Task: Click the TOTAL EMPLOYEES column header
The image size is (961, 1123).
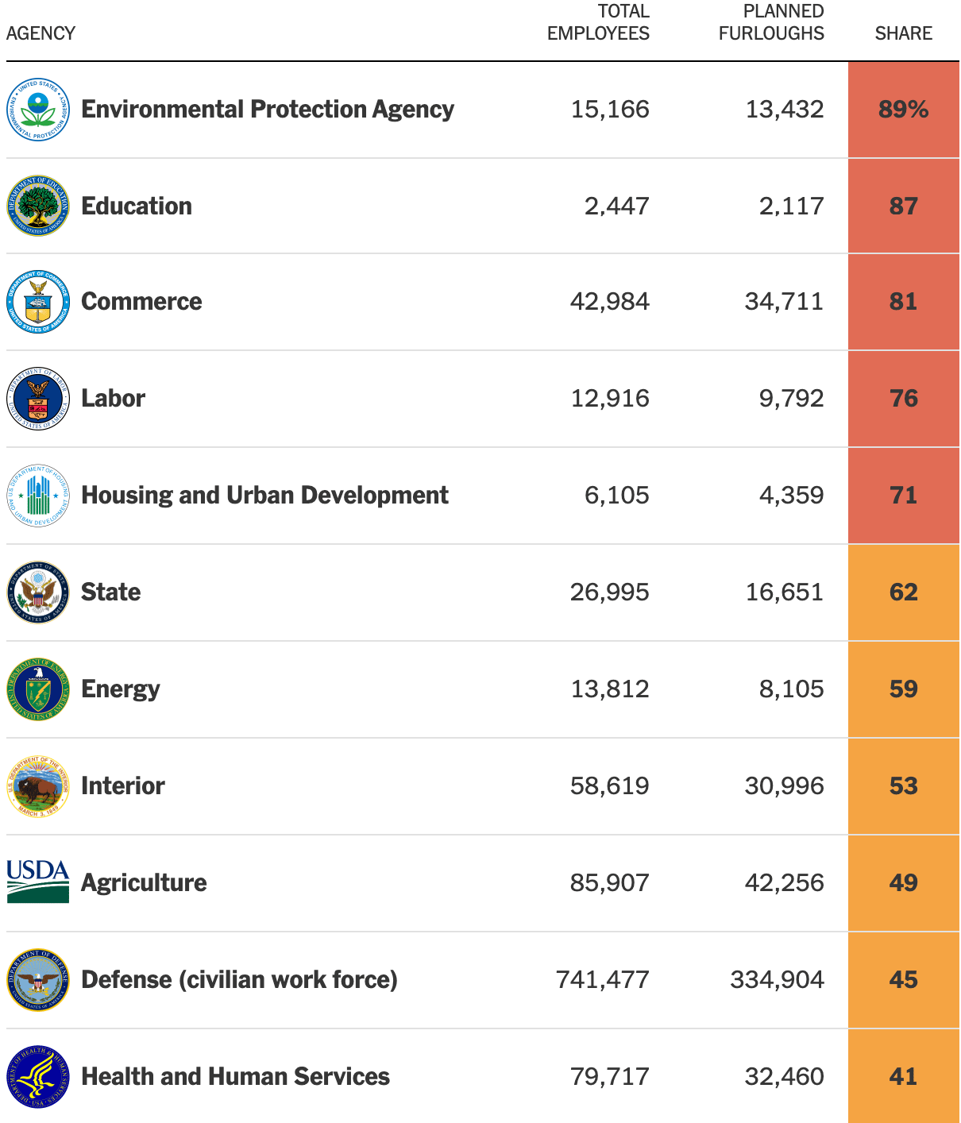Action: pos(598,23)
